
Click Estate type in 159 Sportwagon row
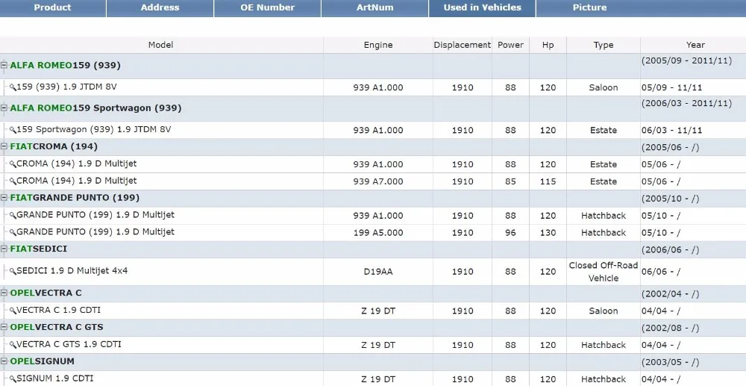(x=604, y=130)
